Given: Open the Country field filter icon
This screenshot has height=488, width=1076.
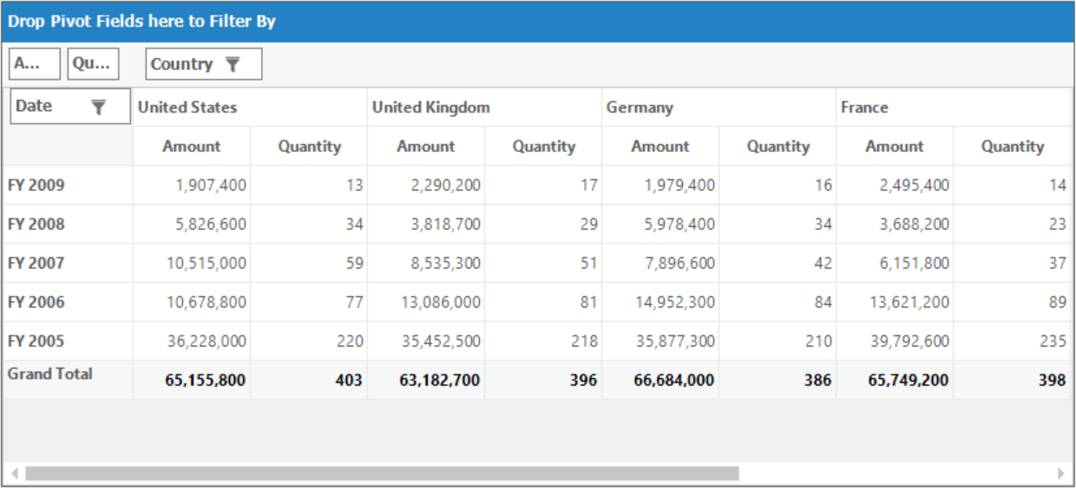Looking at the screenshot, I should 232,64.
